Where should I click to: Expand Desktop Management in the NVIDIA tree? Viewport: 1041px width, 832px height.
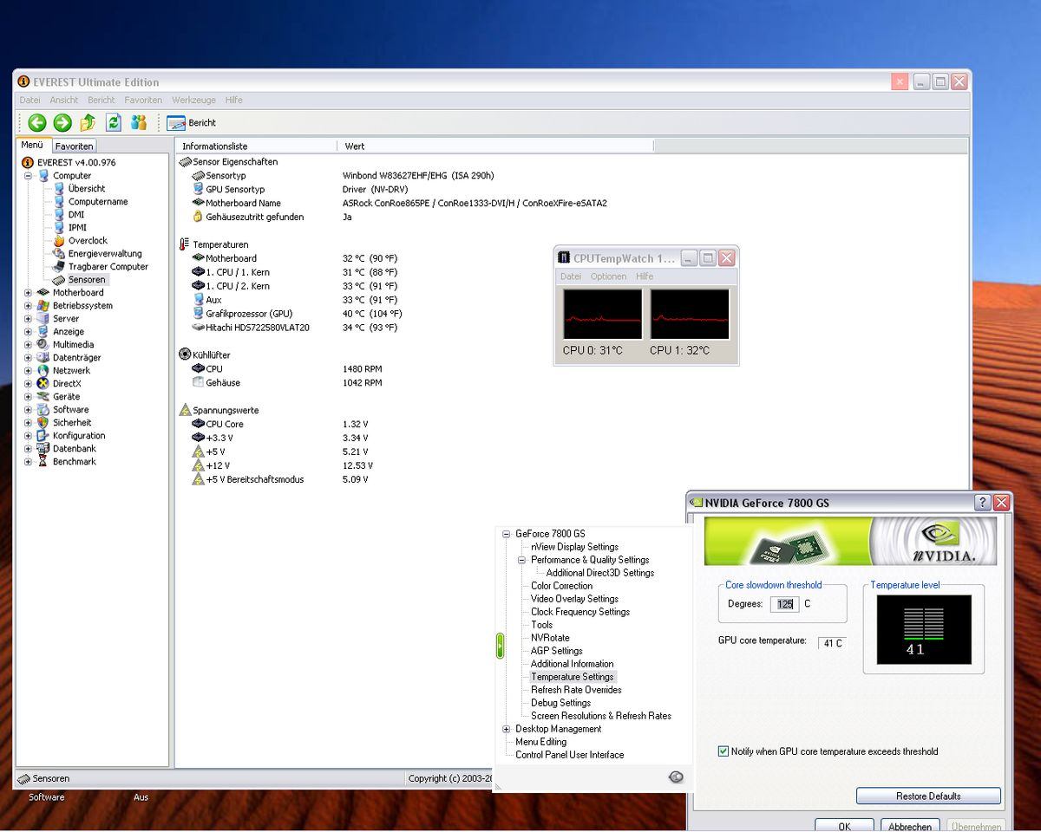[x=506, y=729]
